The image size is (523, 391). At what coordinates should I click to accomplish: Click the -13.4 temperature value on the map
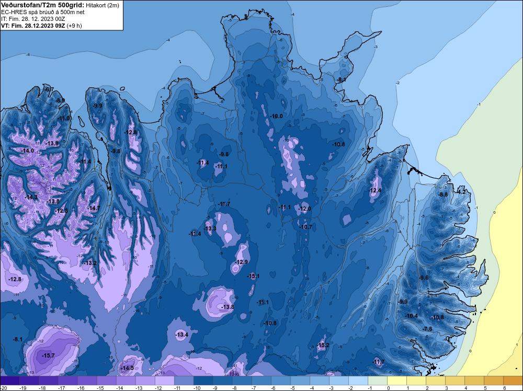[x=181, y=335]
